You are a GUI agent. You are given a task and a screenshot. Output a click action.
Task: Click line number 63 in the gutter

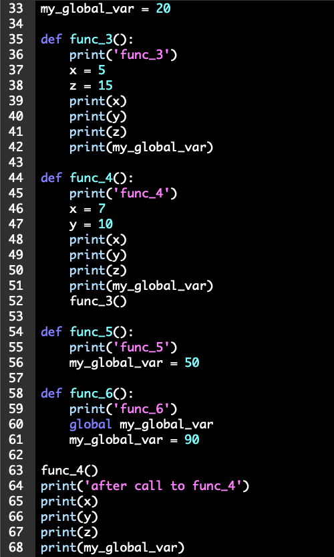[x=16, y=471]
